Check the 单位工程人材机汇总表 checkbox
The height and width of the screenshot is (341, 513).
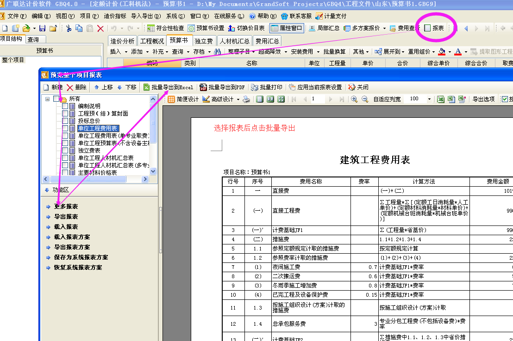click(x=65, y=158)
